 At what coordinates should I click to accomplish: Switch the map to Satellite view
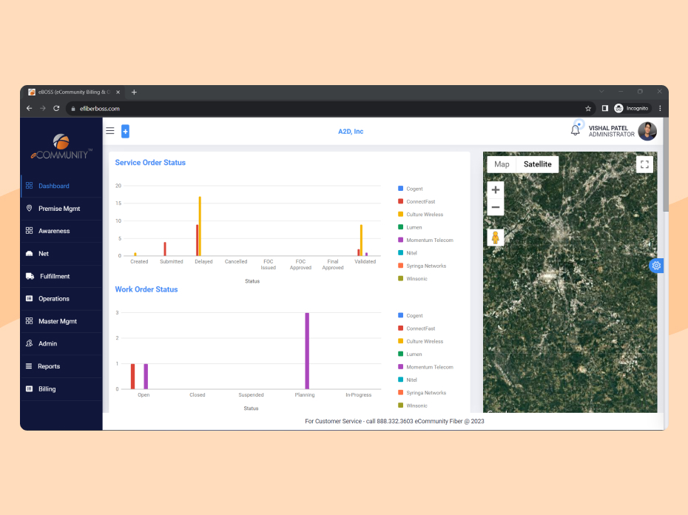(x=538, y=164)
